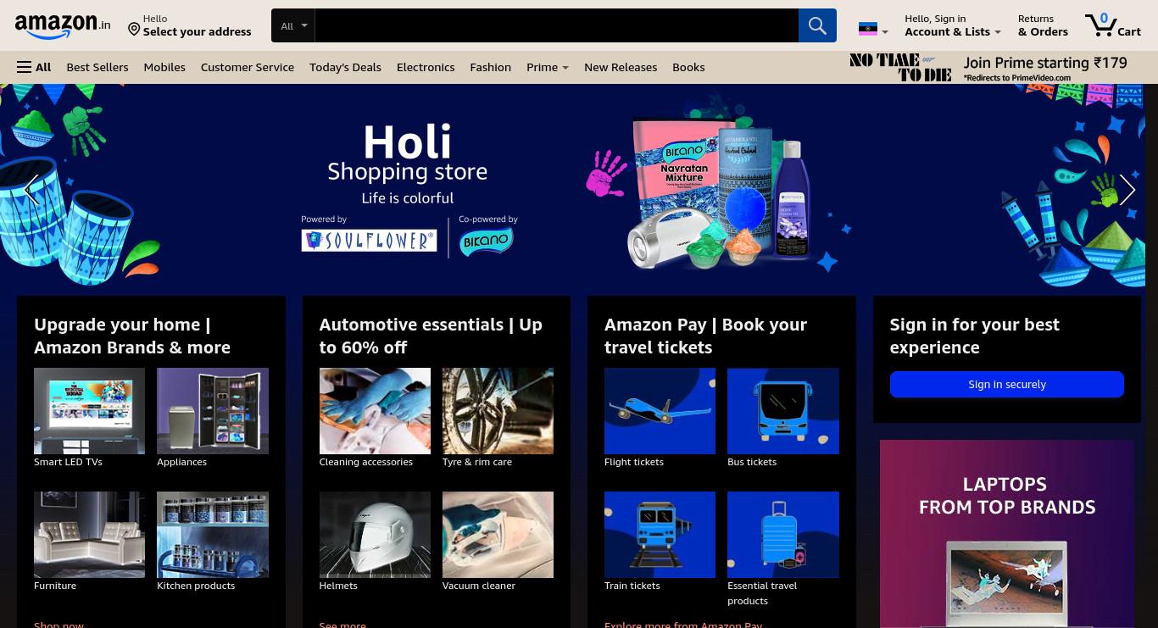Open Today's Deals in navigation bar
Screen dimensions: 1158x628
(x=345, y=67)
